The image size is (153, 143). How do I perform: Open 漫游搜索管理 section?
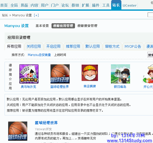point(87,26)
